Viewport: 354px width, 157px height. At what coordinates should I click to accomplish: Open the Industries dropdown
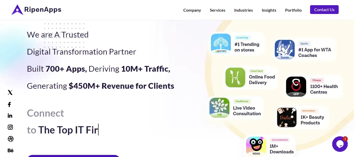[243, 10]
